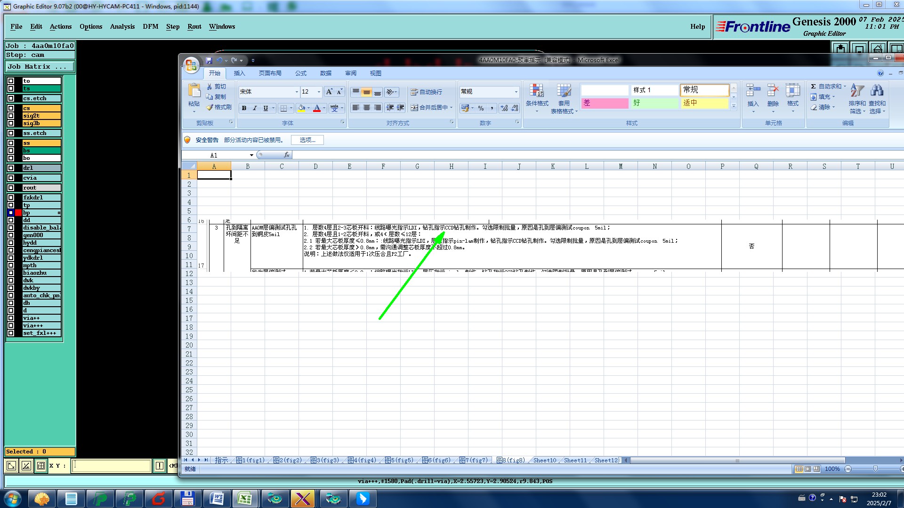Click the Delete cells icon

point(773,90)
